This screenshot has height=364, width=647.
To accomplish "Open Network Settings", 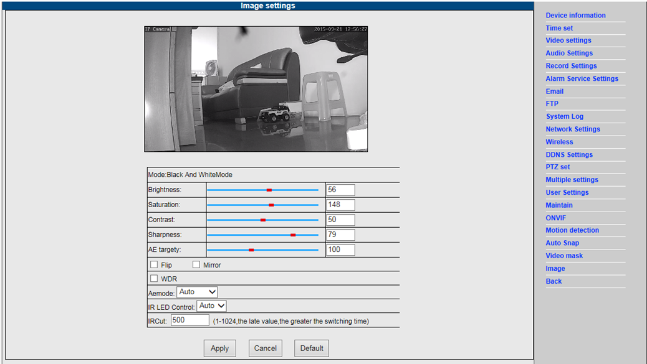I will coord(573,129).
